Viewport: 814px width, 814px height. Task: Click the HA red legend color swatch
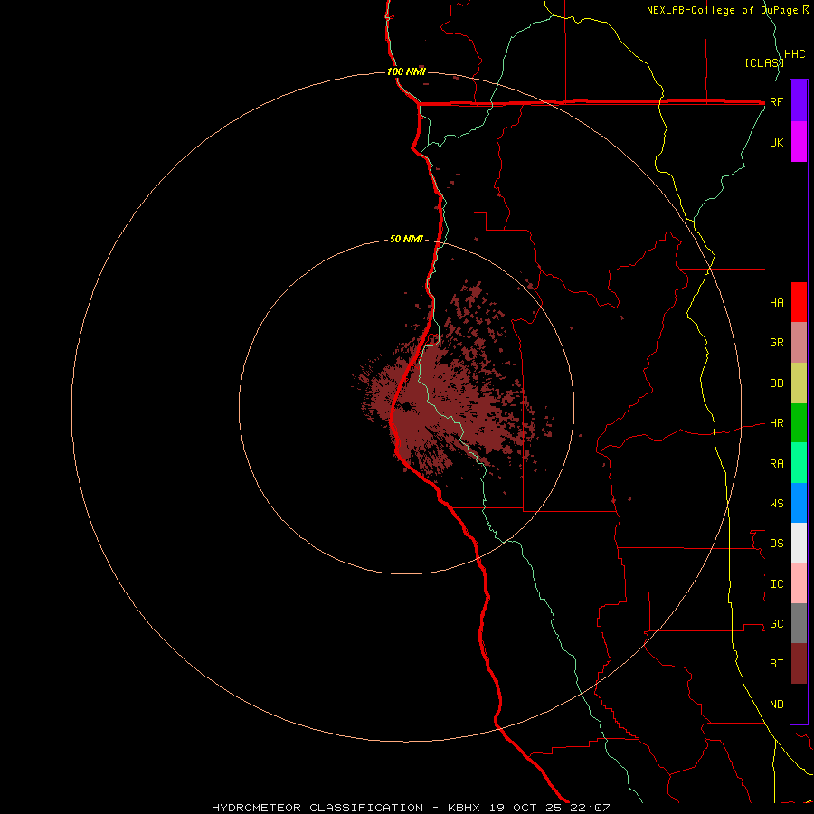(799, 302)
